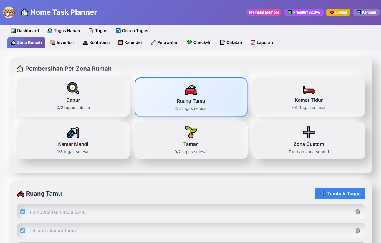
Task: Click the Smart Daily logo icon
Action: 9,12
